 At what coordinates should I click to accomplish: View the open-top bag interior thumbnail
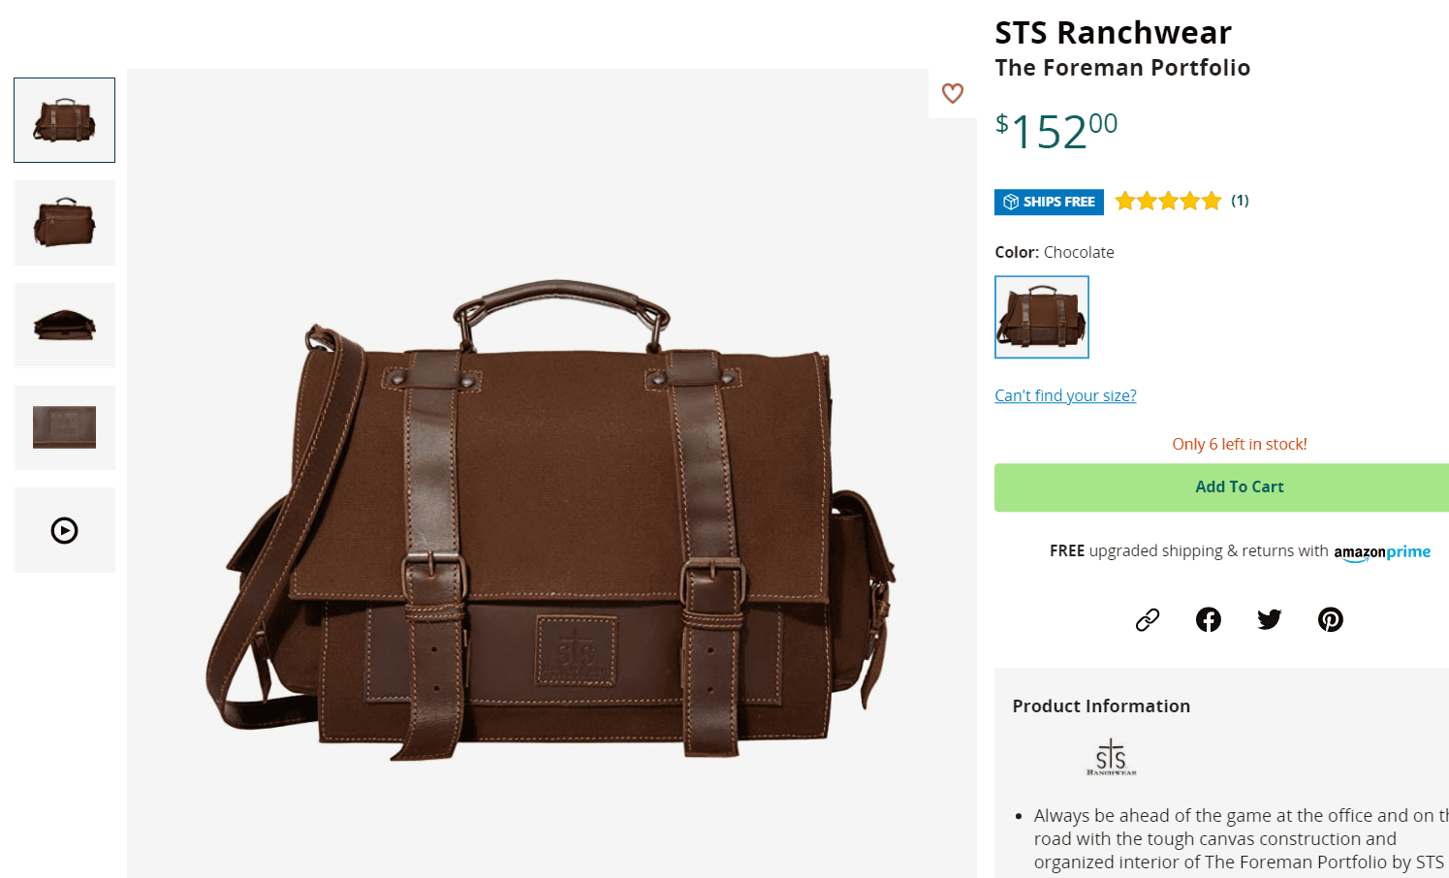pos(65,326)
